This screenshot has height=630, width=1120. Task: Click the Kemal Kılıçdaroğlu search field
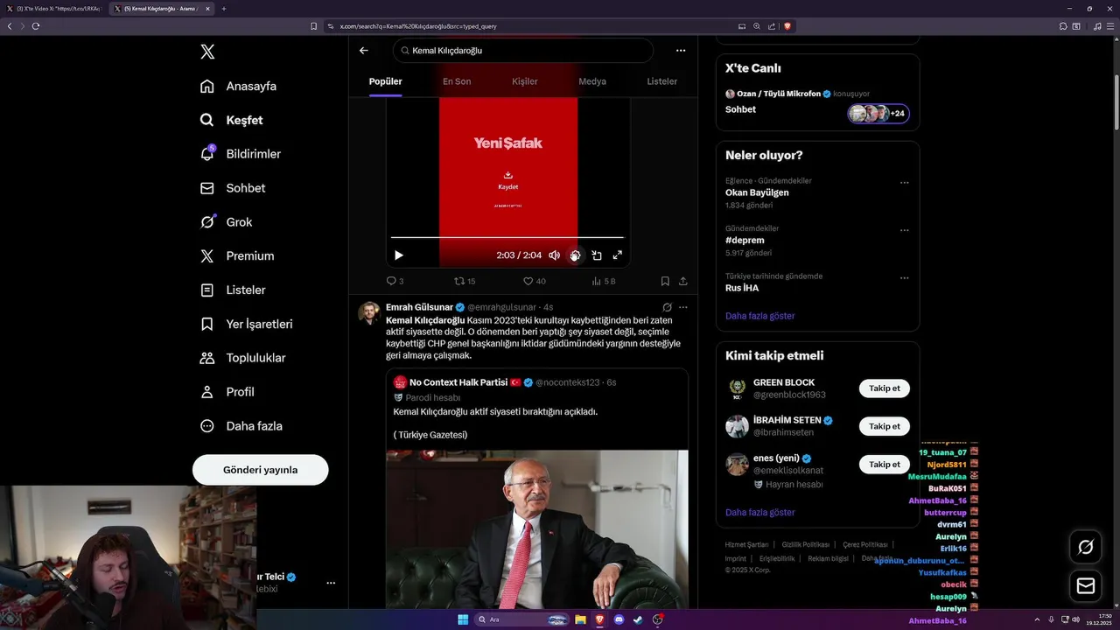pyautogui.click(x=523, y=51)
